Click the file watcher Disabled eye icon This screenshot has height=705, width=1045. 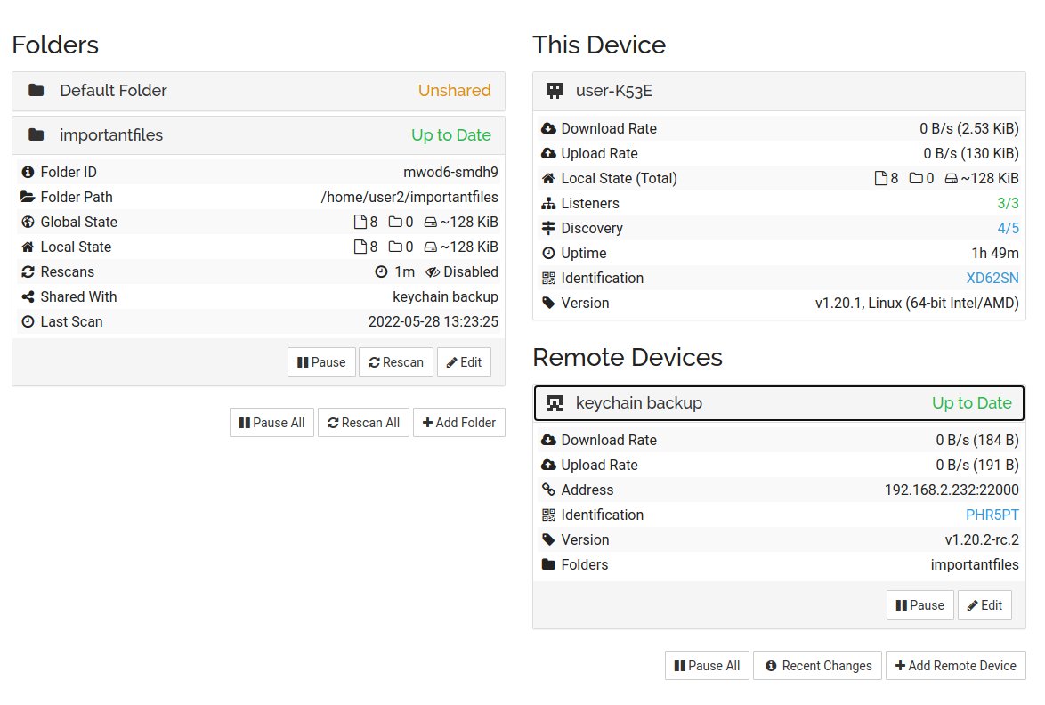433,271
